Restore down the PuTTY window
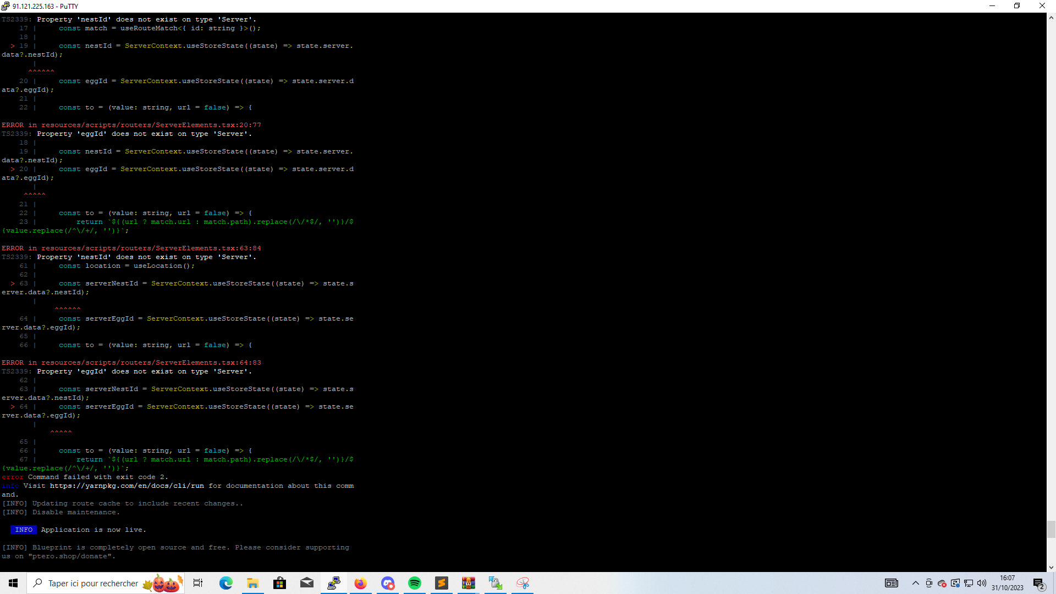Viewport: 1056px width, 594px height. click(x=1017, y=6)
